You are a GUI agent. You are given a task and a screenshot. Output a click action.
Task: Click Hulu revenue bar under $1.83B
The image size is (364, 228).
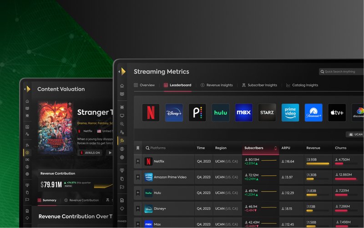tap(312, 195)
